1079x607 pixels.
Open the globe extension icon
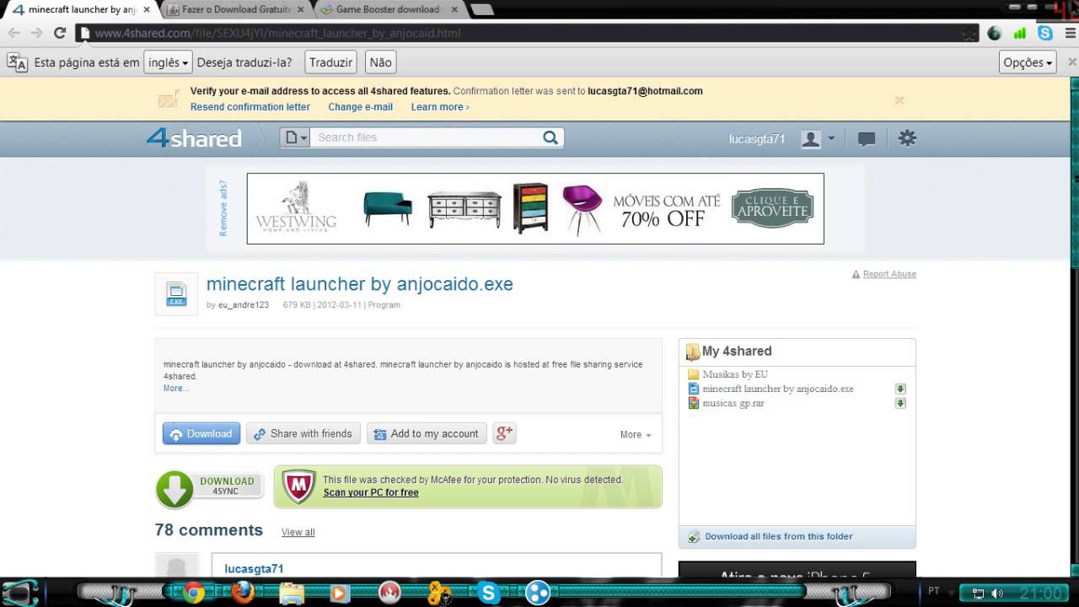995,34
